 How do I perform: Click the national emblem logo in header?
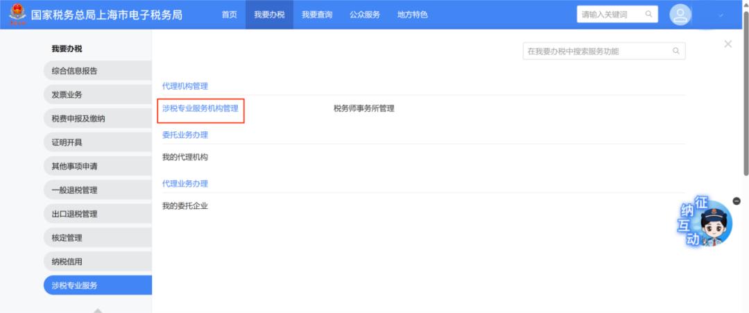pyautogui.click(x=17, y=13)
